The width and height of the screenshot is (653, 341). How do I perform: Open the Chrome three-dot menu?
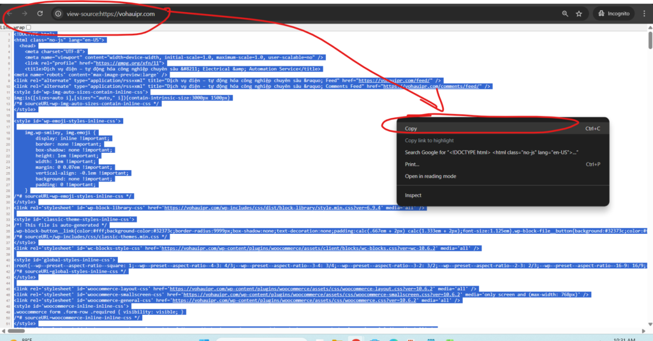643,13
